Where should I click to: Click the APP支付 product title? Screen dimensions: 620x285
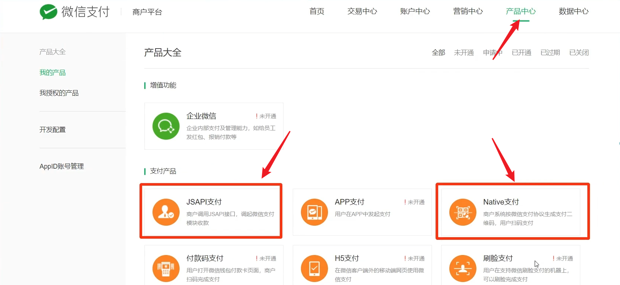pyautogui.click(x=350, y=202)
